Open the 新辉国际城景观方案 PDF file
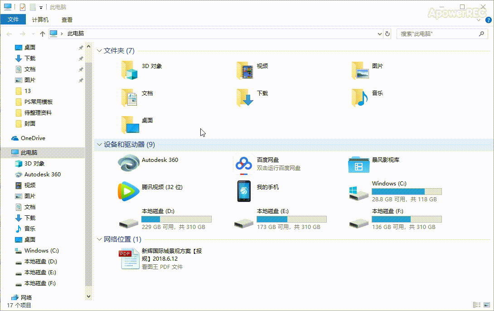 pyautogui.click(x=129, y=258)
